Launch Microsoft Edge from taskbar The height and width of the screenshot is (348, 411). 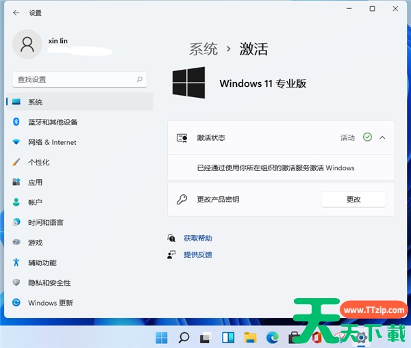pos(273,338)
